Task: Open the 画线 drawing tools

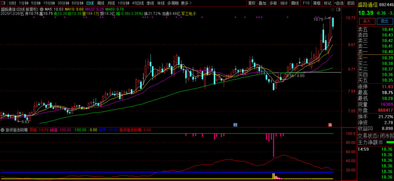Action: click(295, 3)
